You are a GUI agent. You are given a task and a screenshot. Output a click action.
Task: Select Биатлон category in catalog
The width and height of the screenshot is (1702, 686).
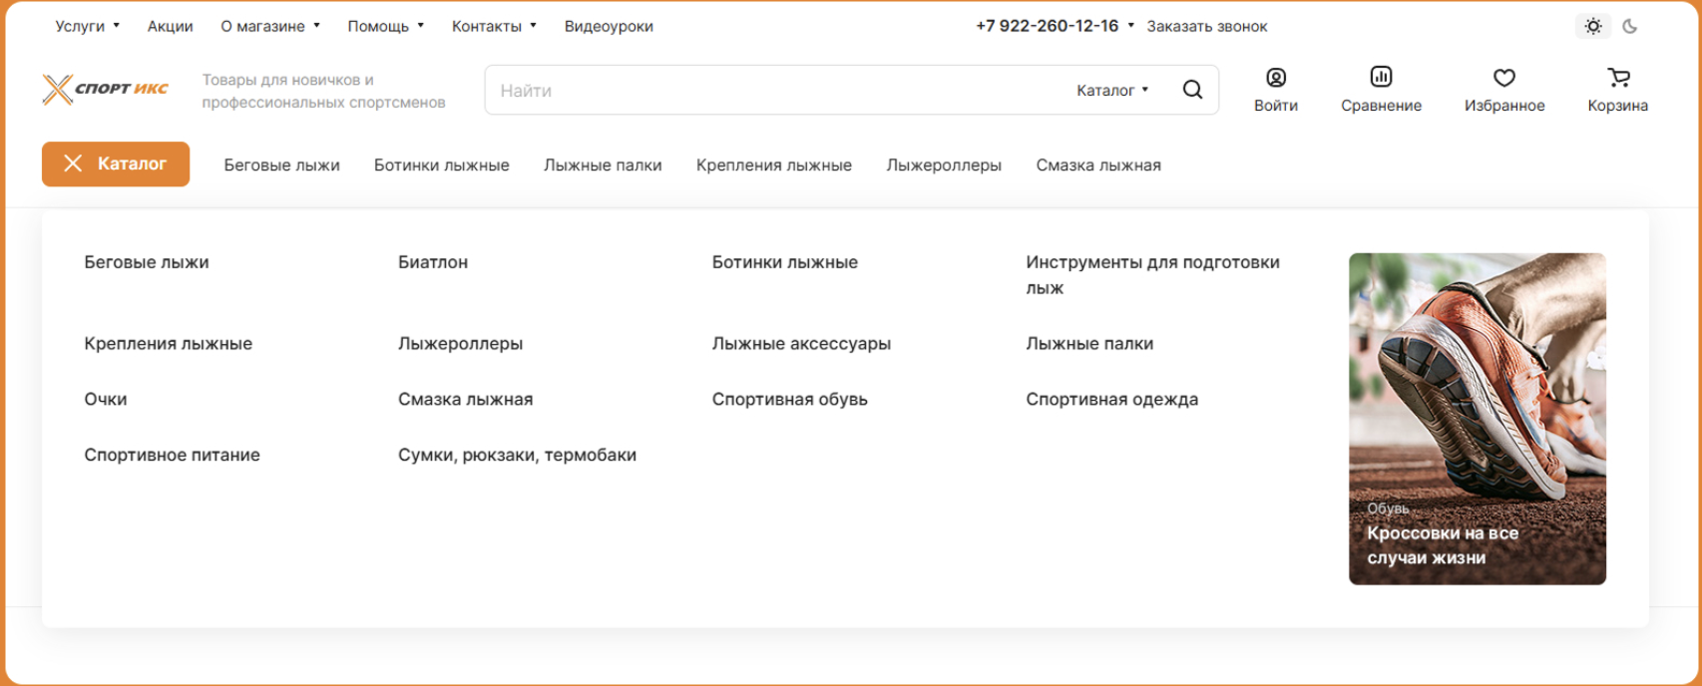[x=433, y=262]
